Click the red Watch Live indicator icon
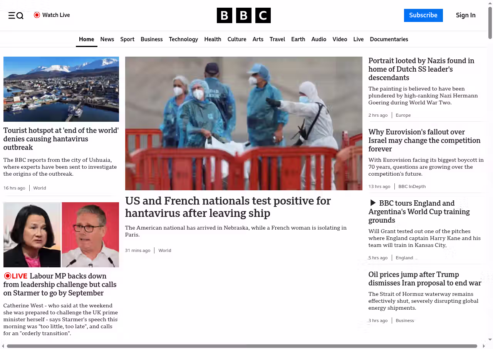 pyautogui.click(x=37, y=15)
